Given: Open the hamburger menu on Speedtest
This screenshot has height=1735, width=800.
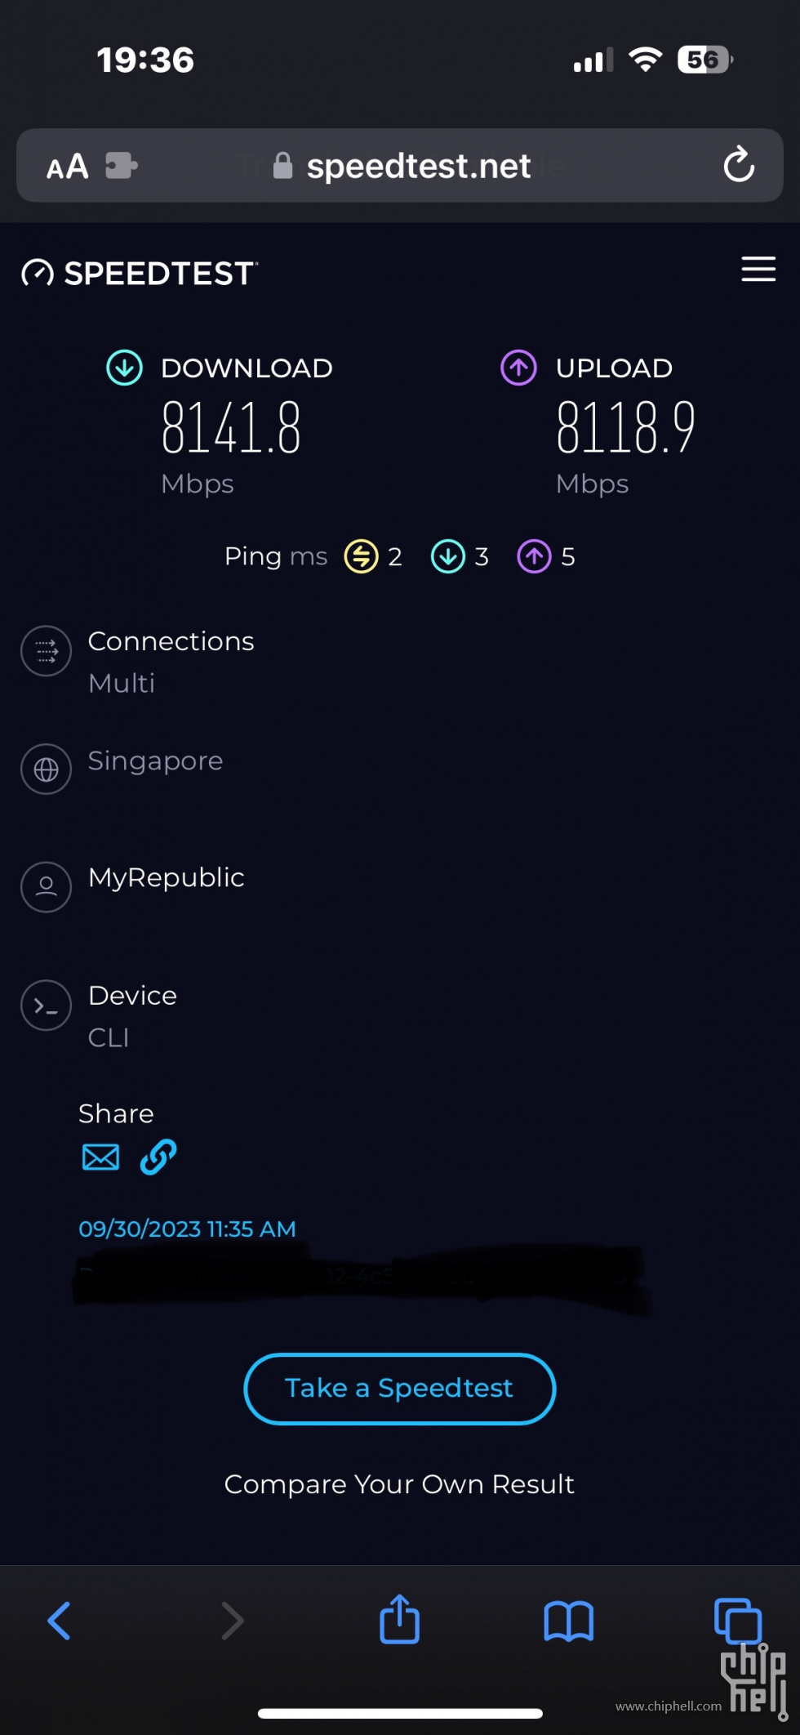Looking at the screenshot, I should (x=758, y=269).
